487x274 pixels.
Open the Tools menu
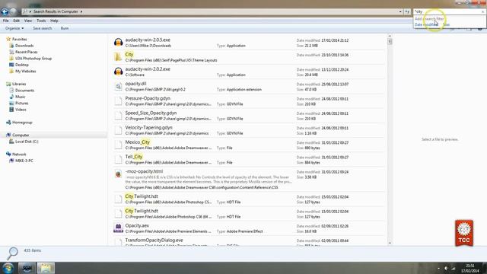[41, 21]
